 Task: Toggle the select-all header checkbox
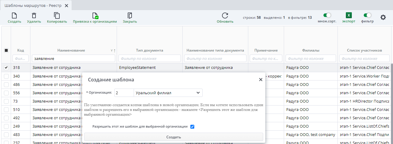6,50
